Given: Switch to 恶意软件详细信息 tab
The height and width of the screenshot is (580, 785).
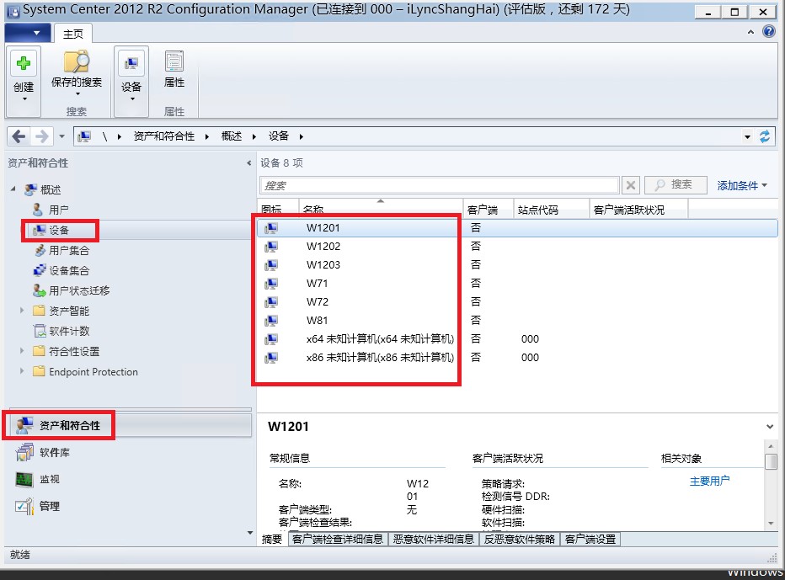Looking at the screenshot, I should [434, 539].
